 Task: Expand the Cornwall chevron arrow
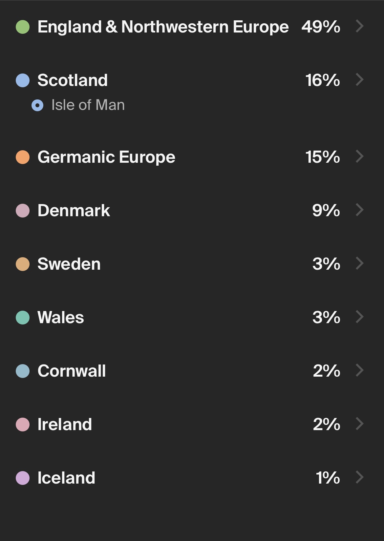(x=360, y=370)
